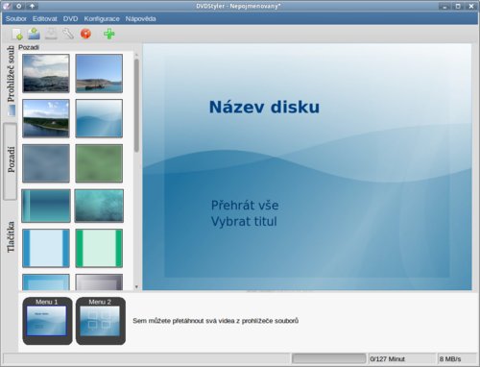This screenshot has height=367, width=480.
Task: Click the Přehrát vše menu button
Action: [x=245, y=206]
